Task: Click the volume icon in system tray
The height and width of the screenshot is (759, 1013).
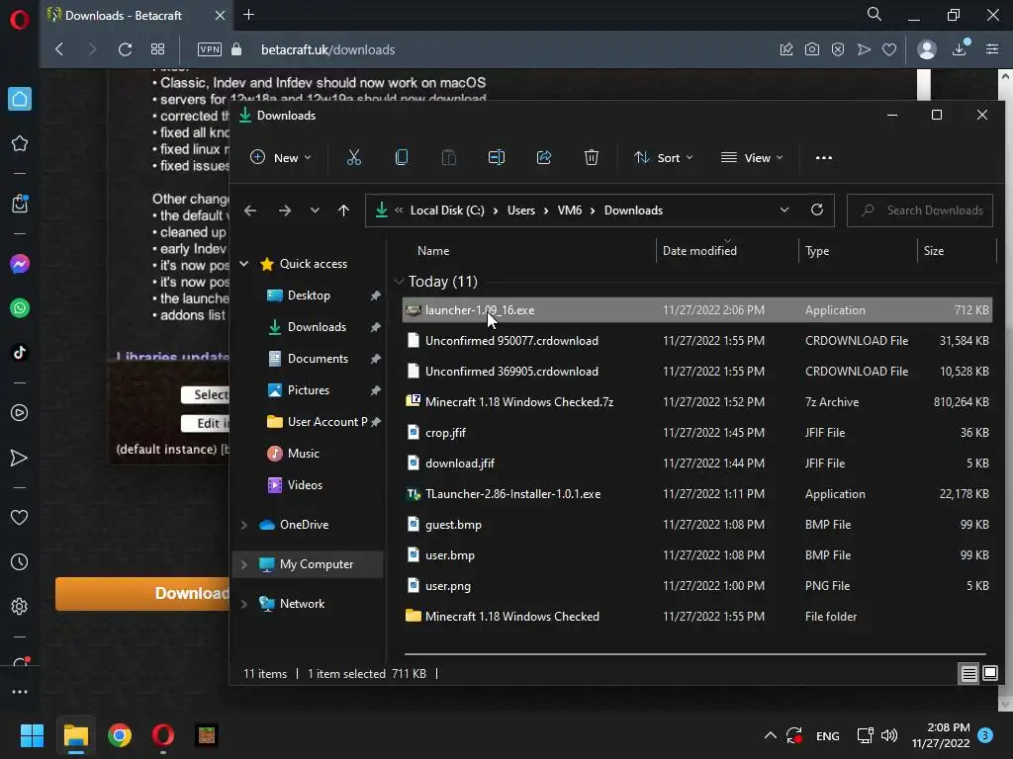Action: pyautogui.click(x=889, y=735)
